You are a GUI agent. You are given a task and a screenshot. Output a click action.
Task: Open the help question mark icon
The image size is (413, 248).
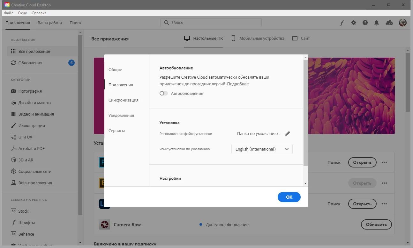click(365, 23)
